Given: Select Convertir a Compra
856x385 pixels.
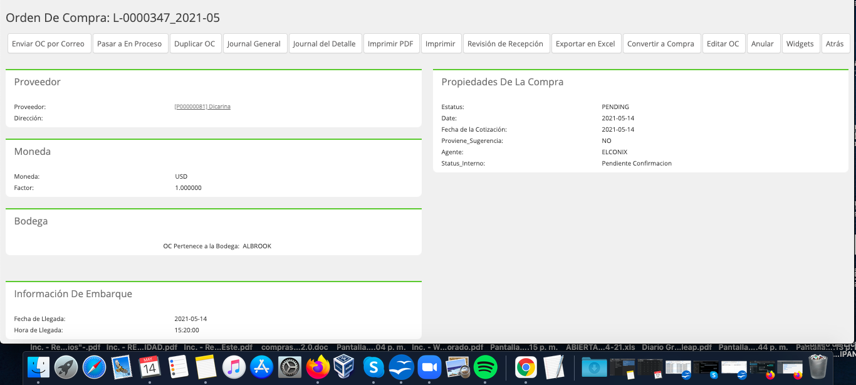Looking at the screenshot, I should pos(660,43).
